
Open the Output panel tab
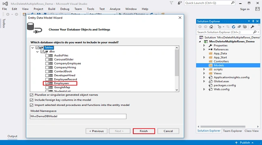click(x=13, y=136)
